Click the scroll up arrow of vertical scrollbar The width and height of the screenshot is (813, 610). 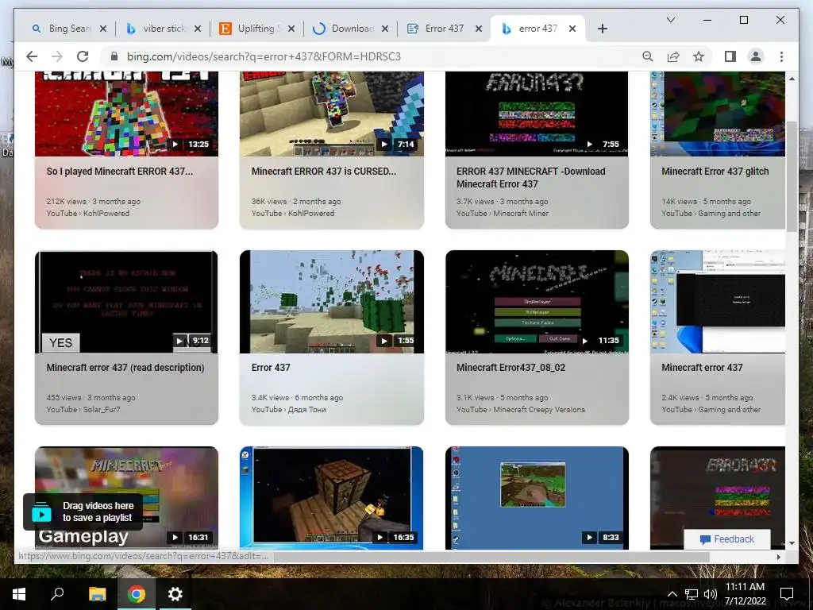[792, 79]
